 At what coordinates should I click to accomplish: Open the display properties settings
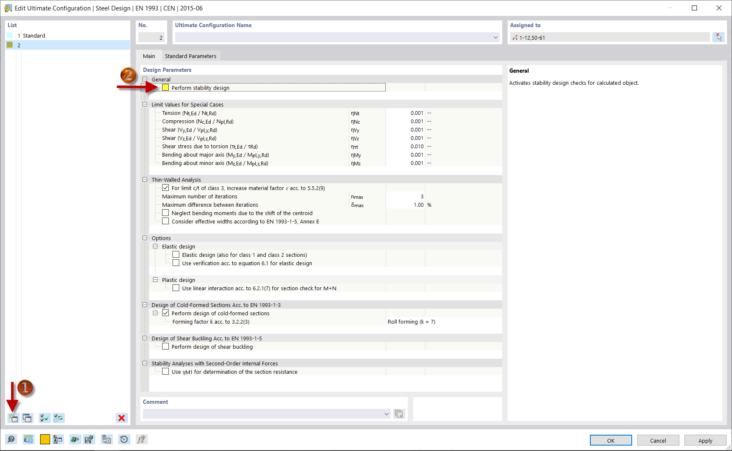58,439
